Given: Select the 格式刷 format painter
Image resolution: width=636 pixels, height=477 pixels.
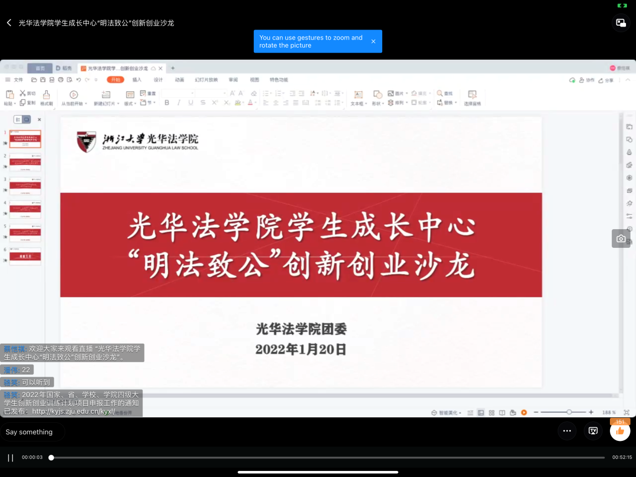Looking at the screenshot, I should [x=47, y=98].
